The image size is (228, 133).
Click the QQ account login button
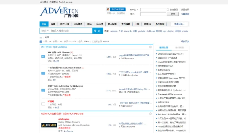(116, 9)
